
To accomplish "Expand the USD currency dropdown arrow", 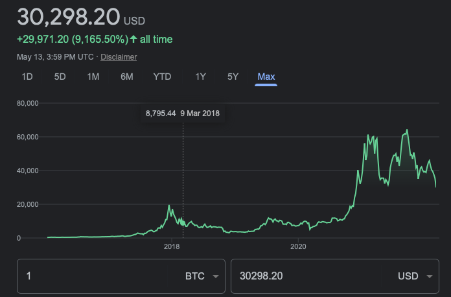I will click(x=430, y=276).
